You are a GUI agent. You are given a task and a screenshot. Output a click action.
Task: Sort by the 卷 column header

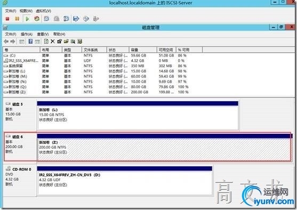pyautogui.click(x=21, y=50)
